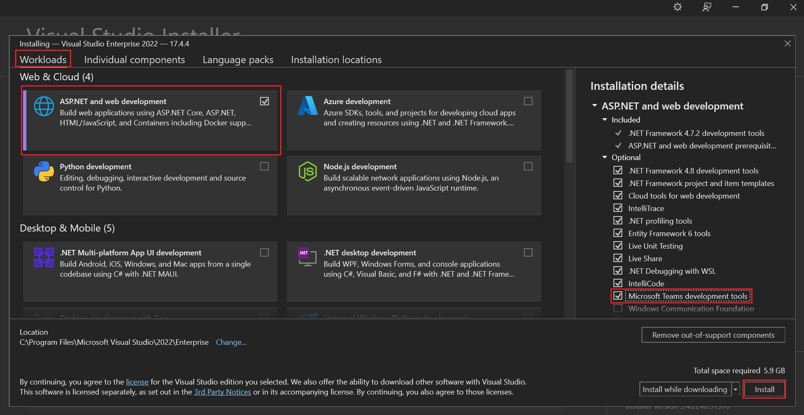The width and height of the screenshot is (804, 415).
Task: Open the Change... location link
Action: tap(231, 342)
